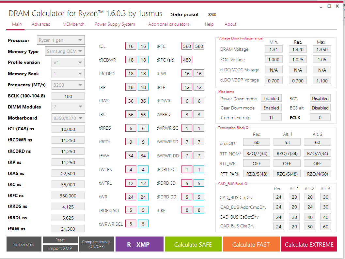Click the Command rate 1T field
This screenshot has height=259, width=345.
(271, 117)
